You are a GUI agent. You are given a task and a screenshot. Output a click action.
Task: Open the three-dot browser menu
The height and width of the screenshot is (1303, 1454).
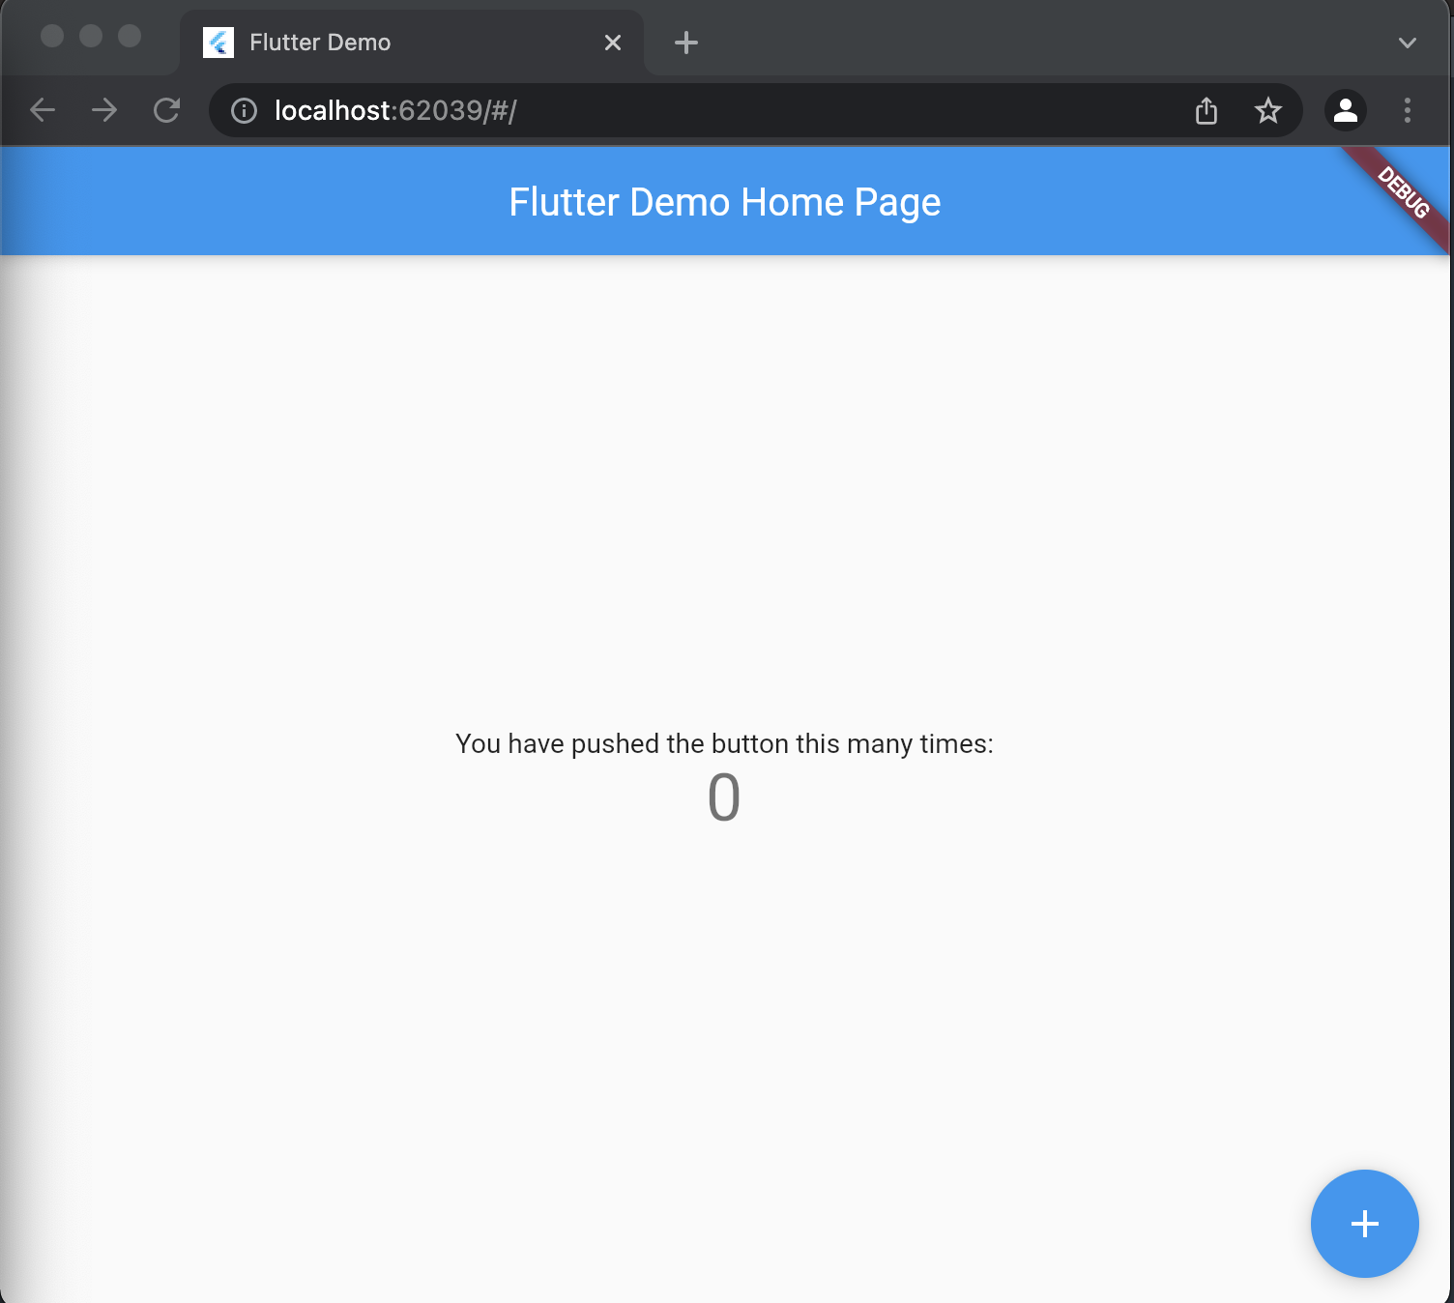pos(1408,110)
